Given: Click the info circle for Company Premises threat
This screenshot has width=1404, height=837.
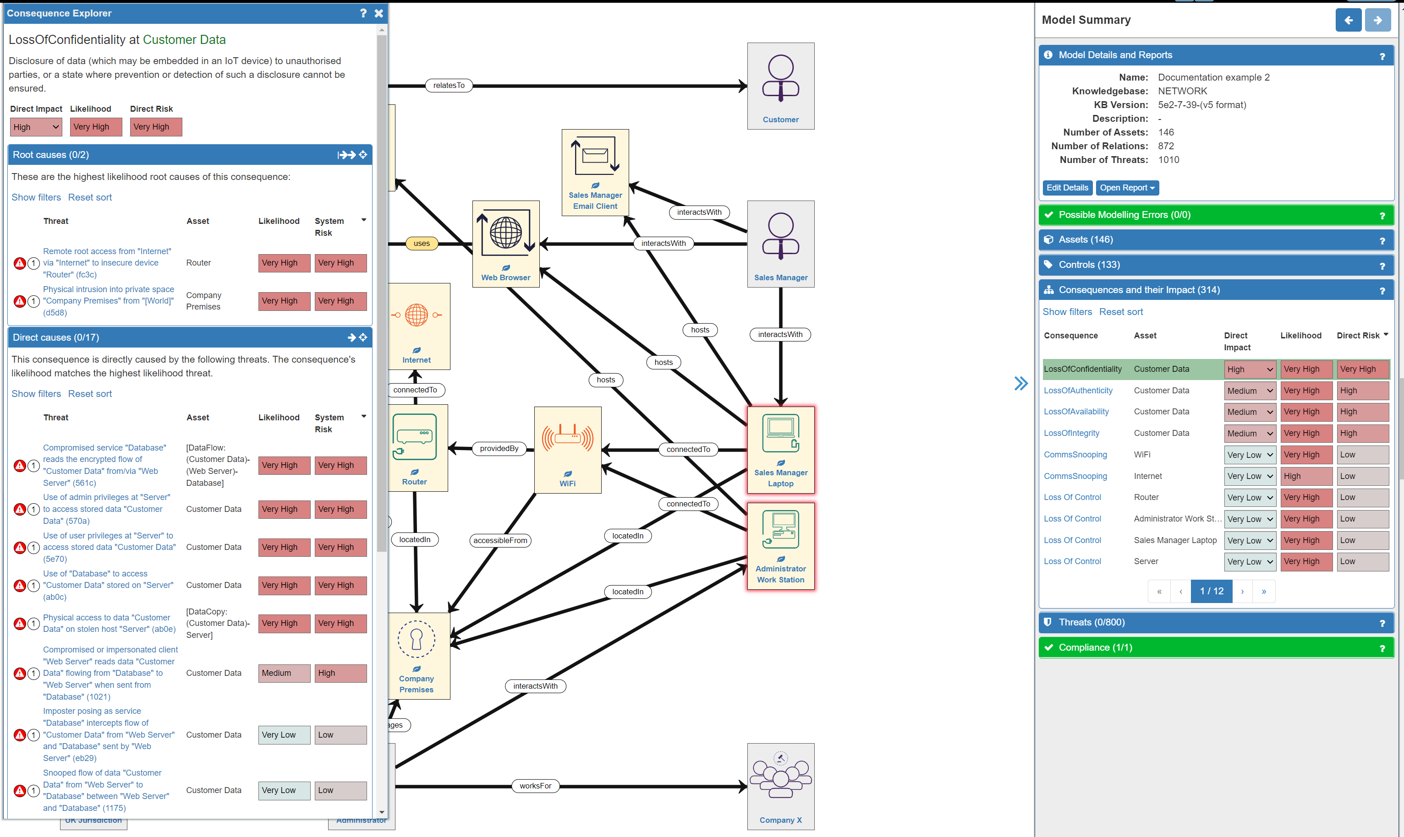Looking at the screenshot, I should point(33,301).
